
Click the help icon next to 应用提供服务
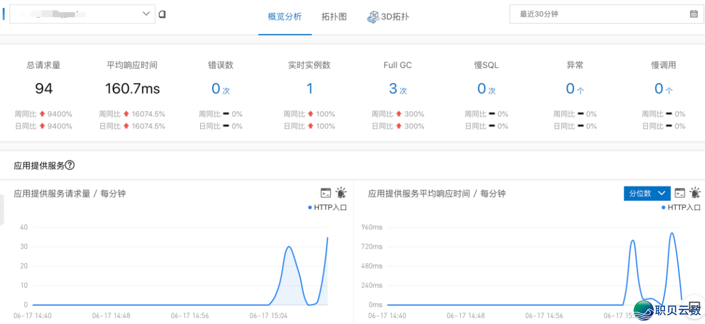pyautogui.click(x=70, y=165)
